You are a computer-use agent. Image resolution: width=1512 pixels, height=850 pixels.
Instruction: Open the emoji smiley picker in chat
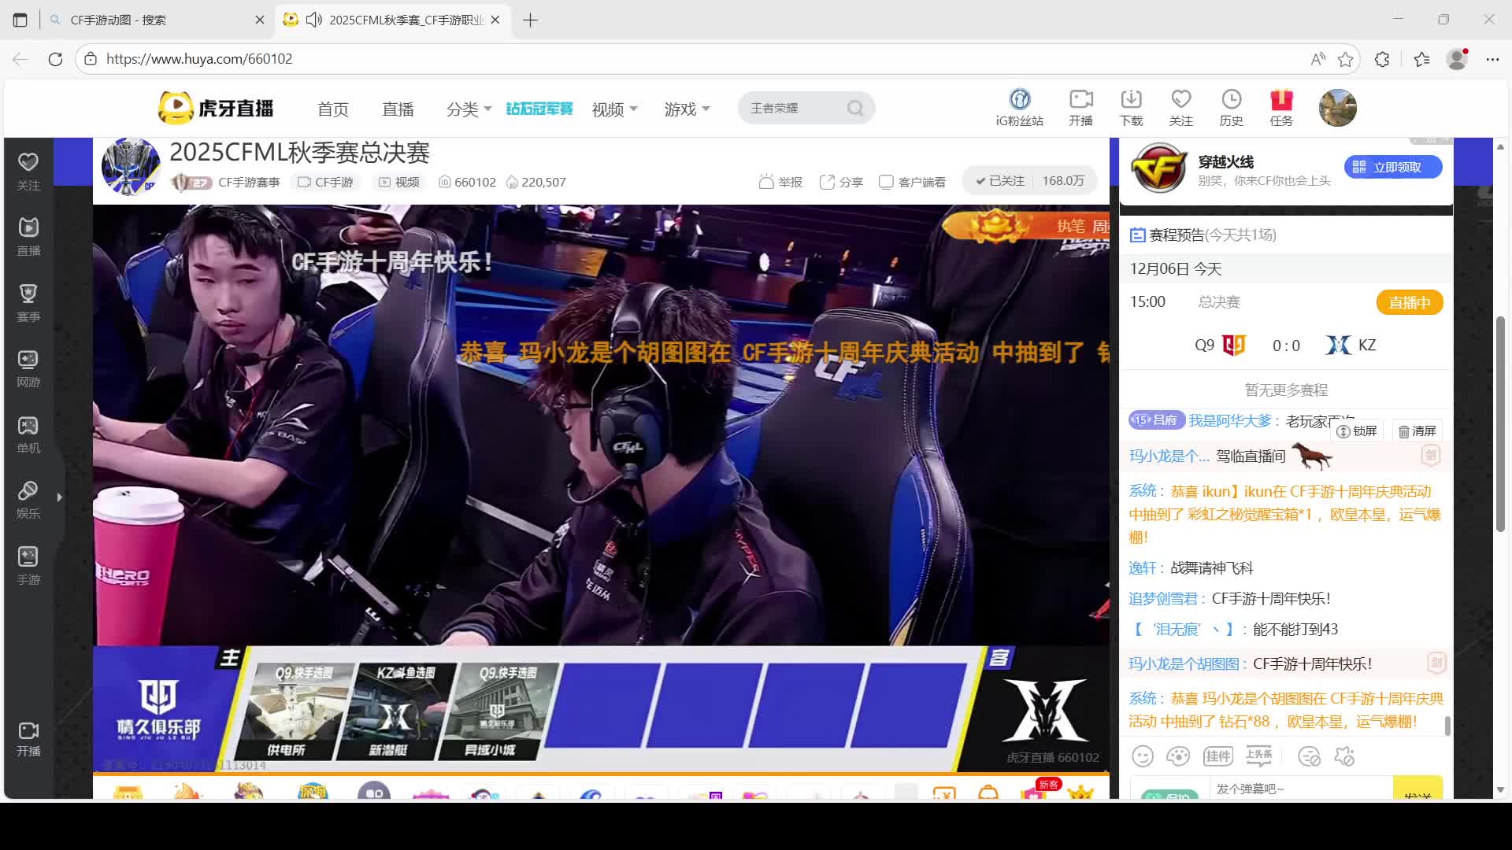point(1142,756)
